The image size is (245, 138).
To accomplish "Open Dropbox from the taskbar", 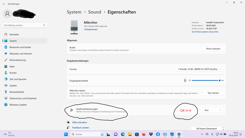I will 151,134.
